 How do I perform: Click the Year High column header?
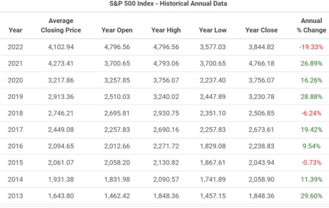click(166, 30)
